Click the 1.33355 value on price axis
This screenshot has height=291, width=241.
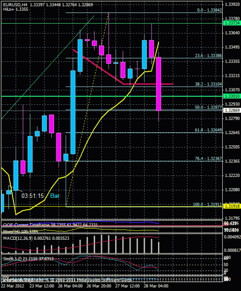click(232, 61)
